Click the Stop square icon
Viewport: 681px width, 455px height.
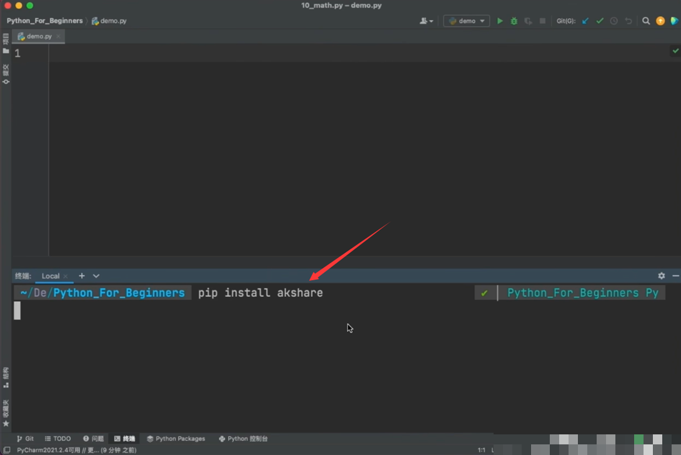(x=542, y=21)
